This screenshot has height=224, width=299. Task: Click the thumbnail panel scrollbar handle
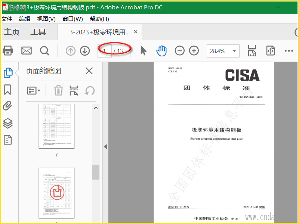[x=96, y=172]
